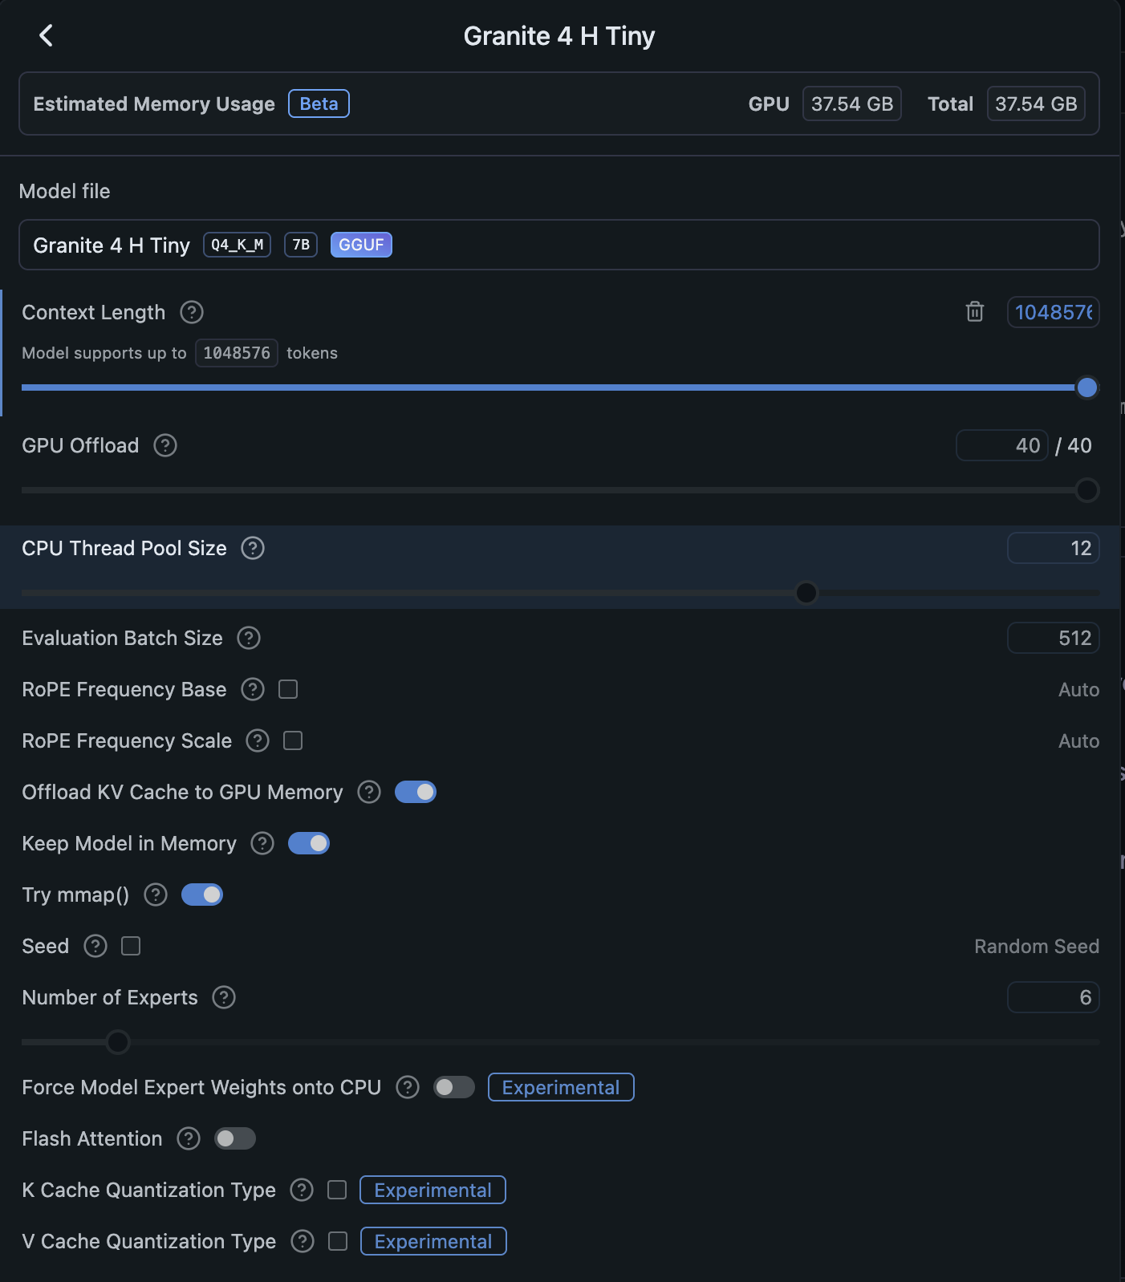Open help icon for Keep Model in Memory
1125x1282 pixels.
pyautogui.click(x=262, y=843)
